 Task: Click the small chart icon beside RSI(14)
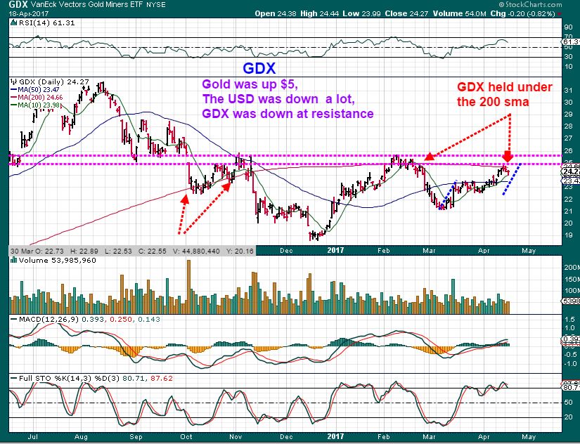tap(14, 23)
